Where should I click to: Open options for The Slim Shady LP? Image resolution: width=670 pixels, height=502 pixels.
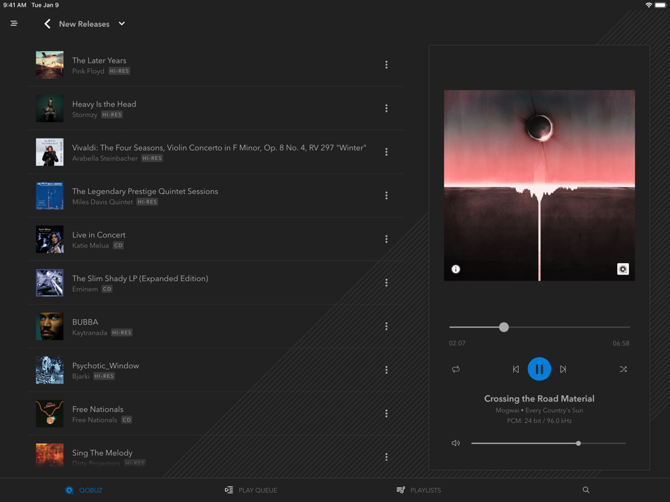(387, 282)
